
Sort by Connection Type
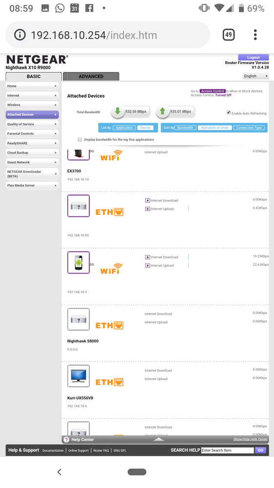tap(249, 127)
